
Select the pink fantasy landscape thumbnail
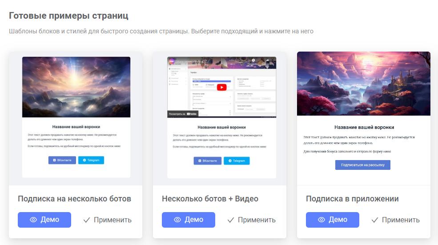364,84
